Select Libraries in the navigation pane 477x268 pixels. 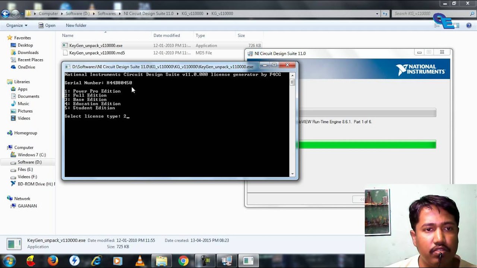pos(22,82)
